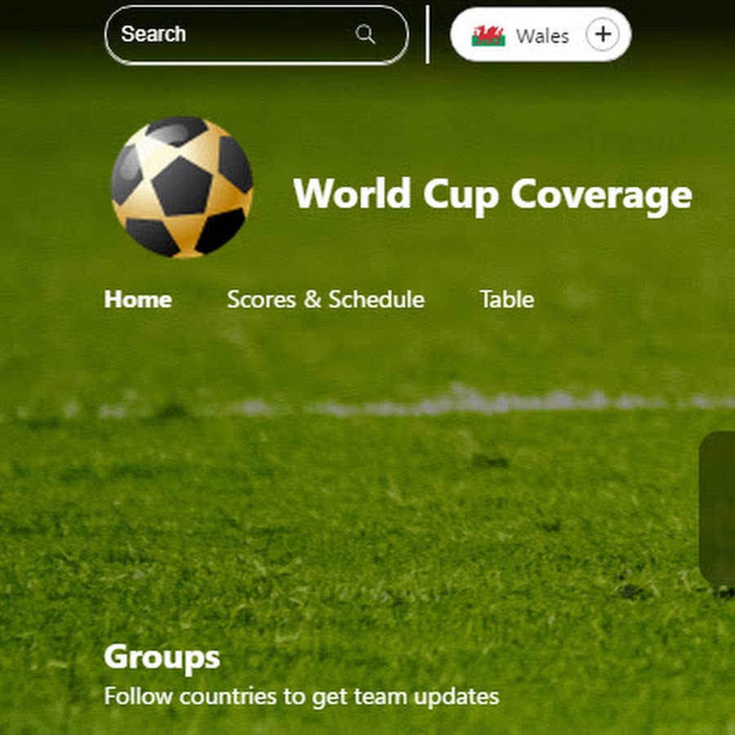Click the ampersand in Scores & Schedule
This screenshot has width=735, height=735.
click(312, 299)
